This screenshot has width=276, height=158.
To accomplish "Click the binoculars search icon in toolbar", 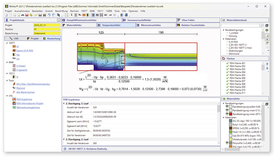I will click(23, 15).
